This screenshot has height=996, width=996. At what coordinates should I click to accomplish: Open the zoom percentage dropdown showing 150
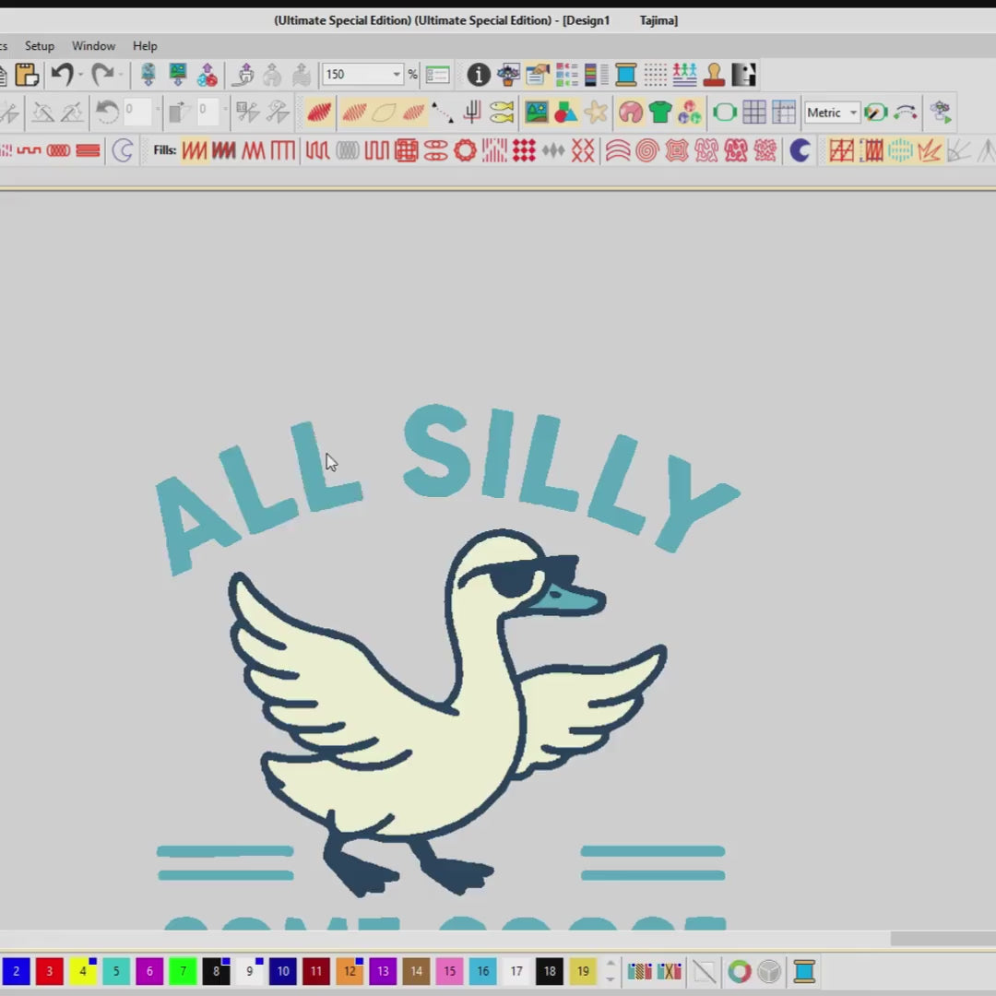(397, 75)
